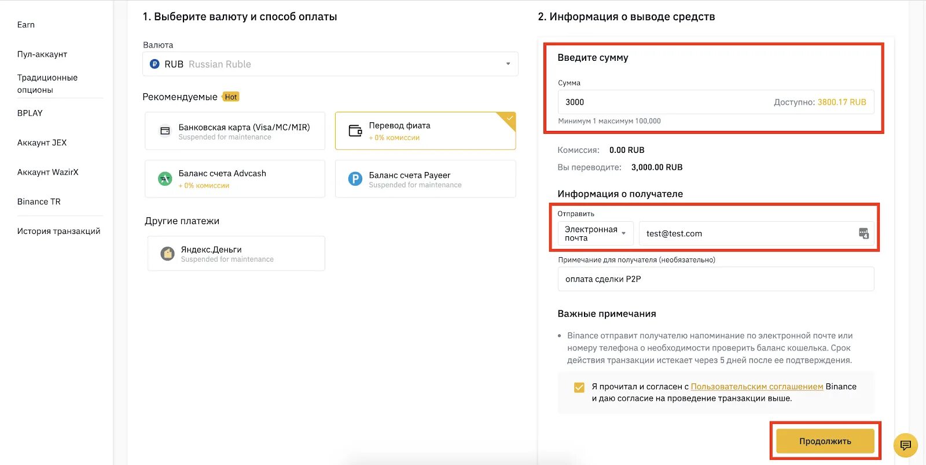Open Традиционные опционы in the sidebar

47,83
